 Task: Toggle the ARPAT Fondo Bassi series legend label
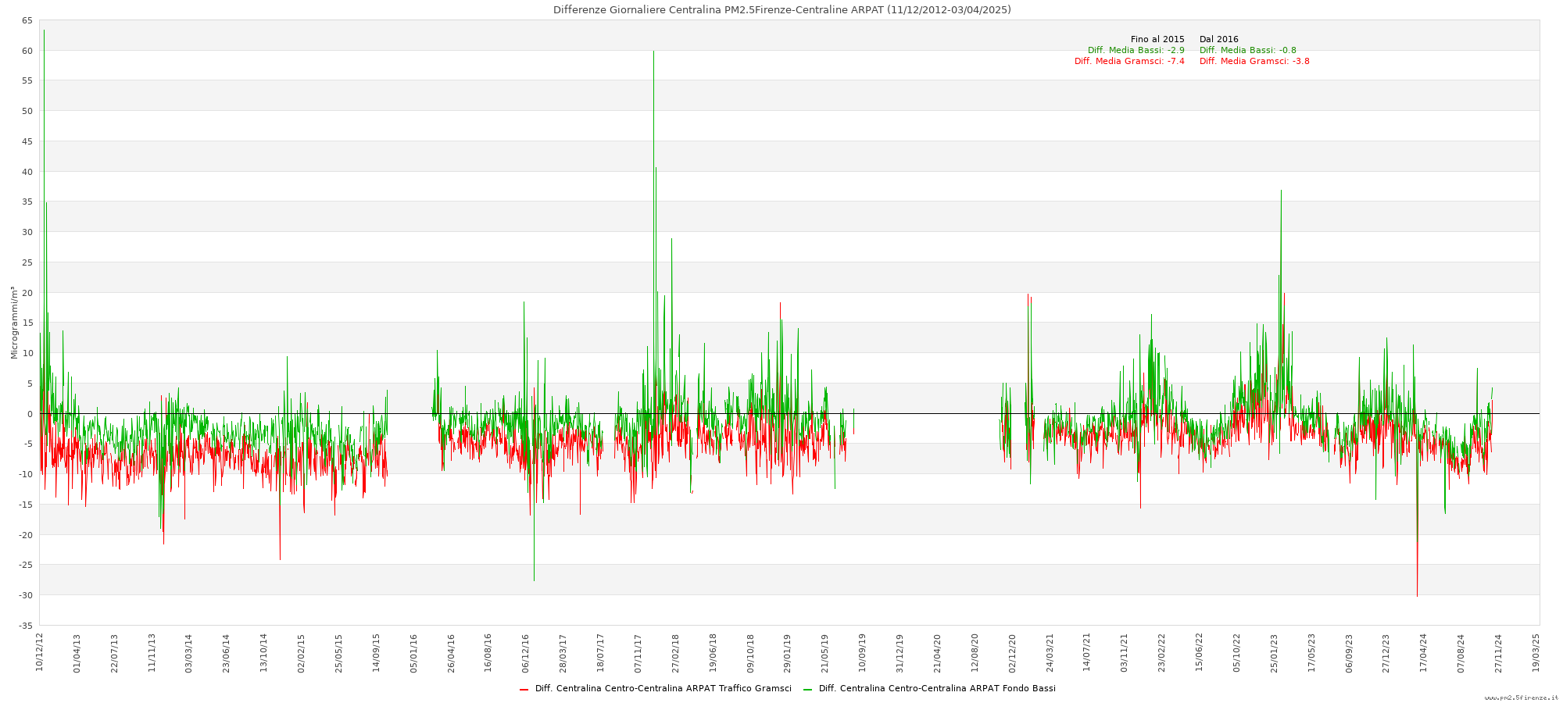click(936, 689)
